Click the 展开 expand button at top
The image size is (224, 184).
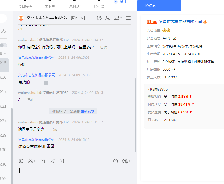(121, 2)
